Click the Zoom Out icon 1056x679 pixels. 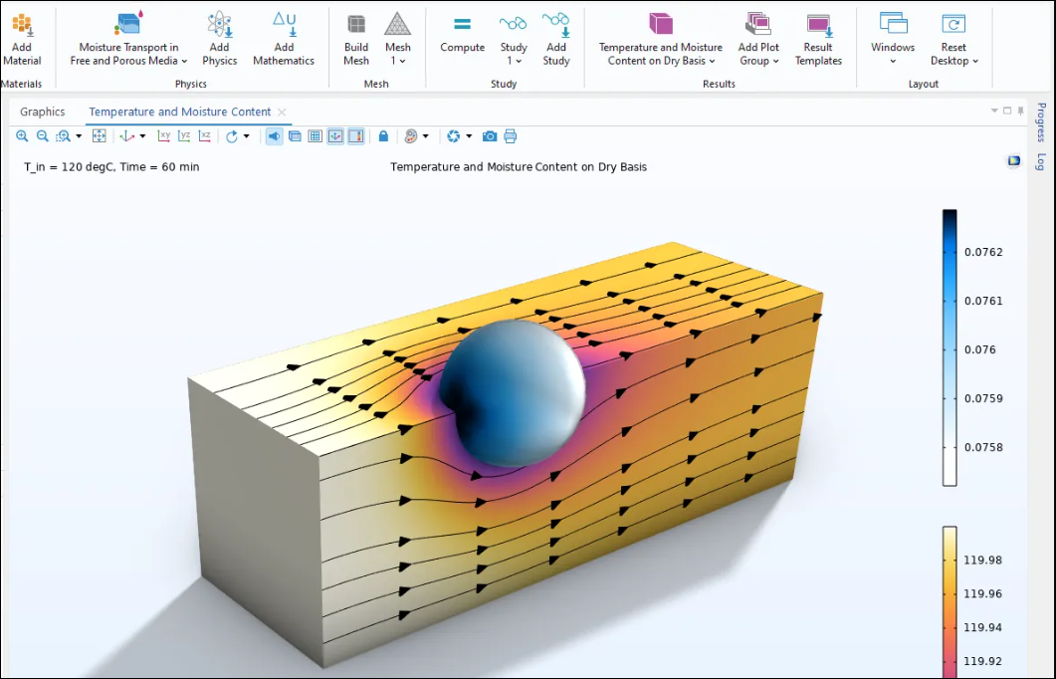tap(42, 136)
